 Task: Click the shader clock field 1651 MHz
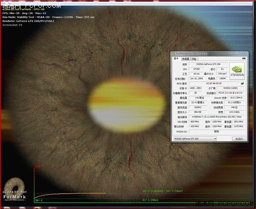[239, 122]
